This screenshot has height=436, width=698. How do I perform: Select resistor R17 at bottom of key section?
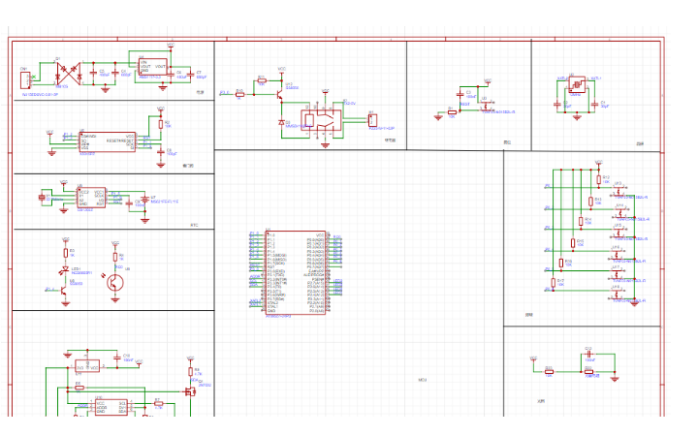point(554,283)
